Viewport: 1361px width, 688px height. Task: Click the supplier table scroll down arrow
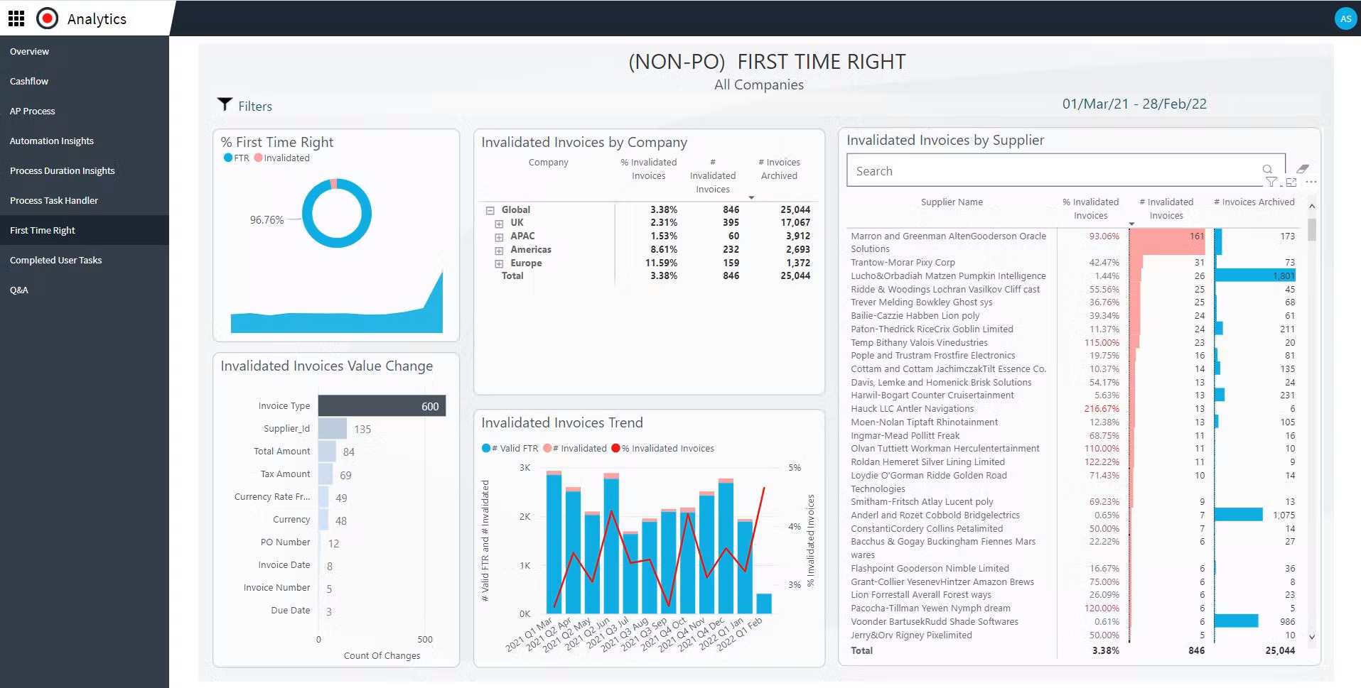1312,637
